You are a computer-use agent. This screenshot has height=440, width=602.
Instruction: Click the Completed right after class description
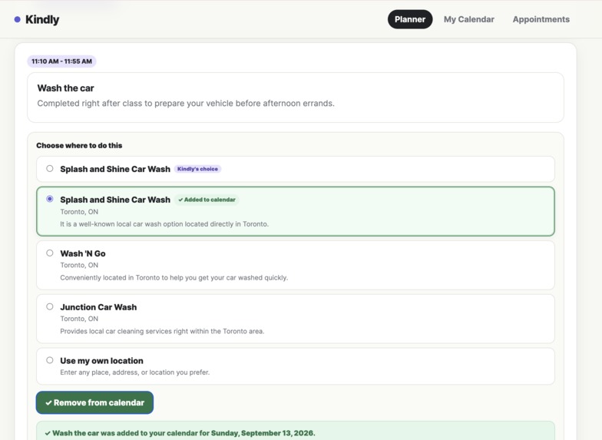pyautogui.click(x=186, y=103)
